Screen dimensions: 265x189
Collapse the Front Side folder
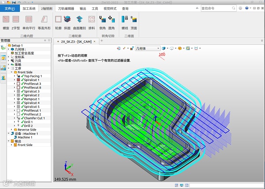coord(11,72)
